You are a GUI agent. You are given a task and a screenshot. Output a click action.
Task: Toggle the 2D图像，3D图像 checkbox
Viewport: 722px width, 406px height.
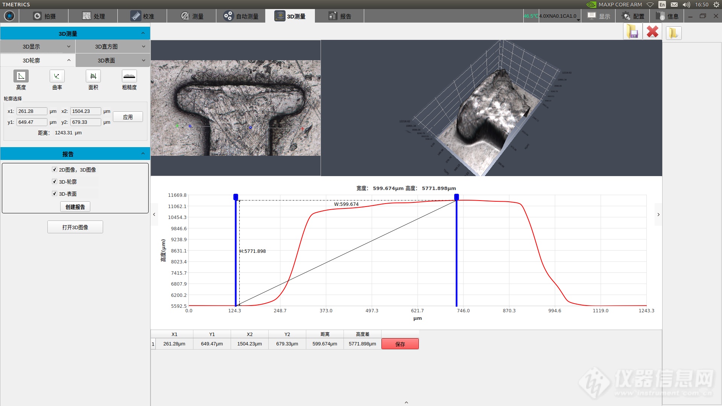tap(55, 170)
